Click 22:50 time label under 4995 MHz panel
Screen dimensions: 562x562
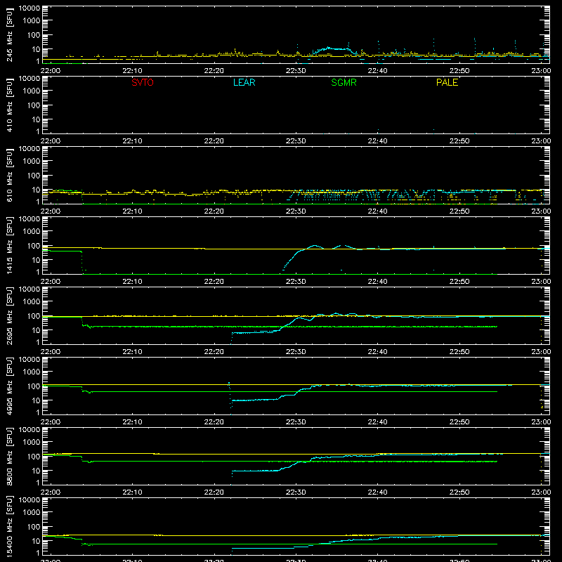pos(459,422)
